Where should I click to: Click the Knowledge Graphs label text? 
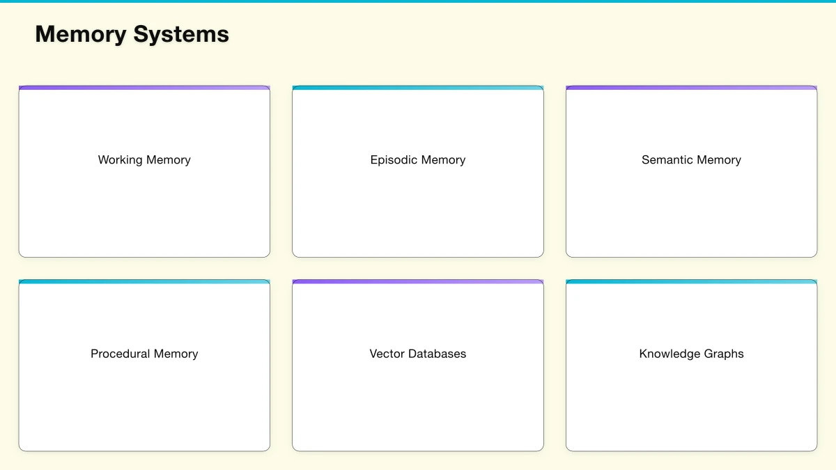click(x=691, y=354)
